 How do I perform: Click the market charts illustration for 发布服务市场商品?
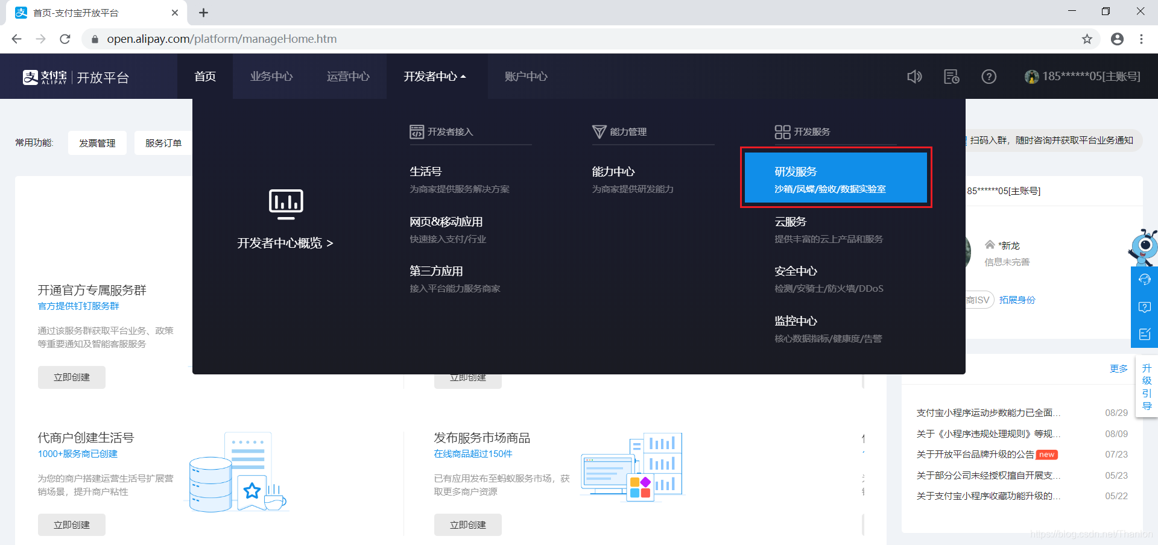(631, 467)
